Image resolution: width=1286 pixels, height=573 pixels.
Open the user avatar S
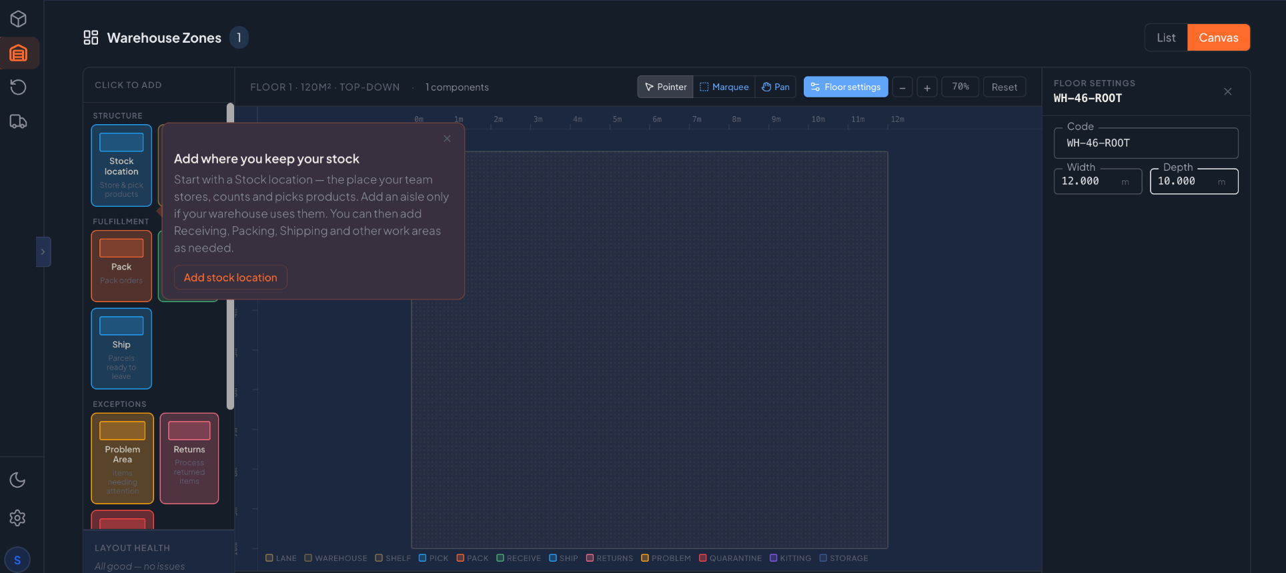point(17,560)
